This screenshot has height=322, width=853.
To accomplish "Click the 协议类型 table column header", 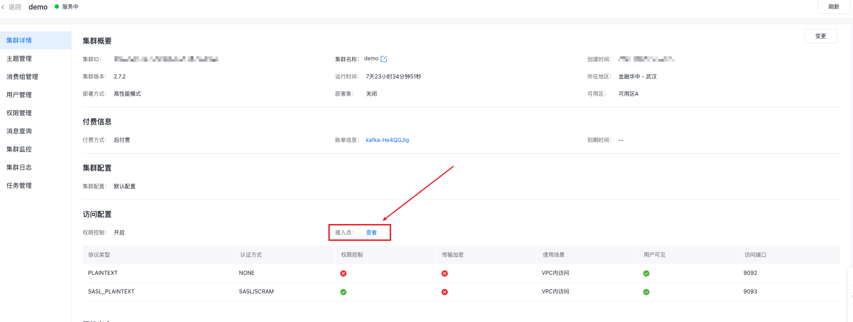I will [99, 255].
